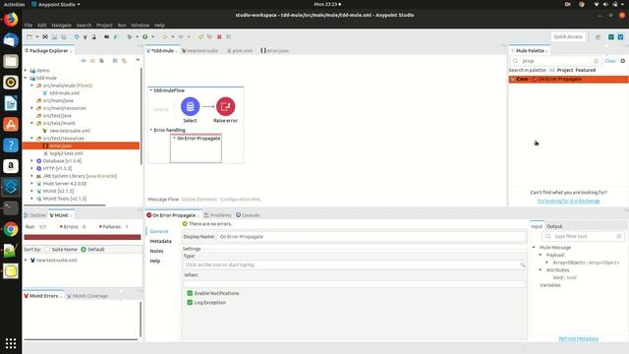This screenshot has width=629, height=354.
Task: Click the Mule Palette settings gear icon
Action: [x=622, y=61]
